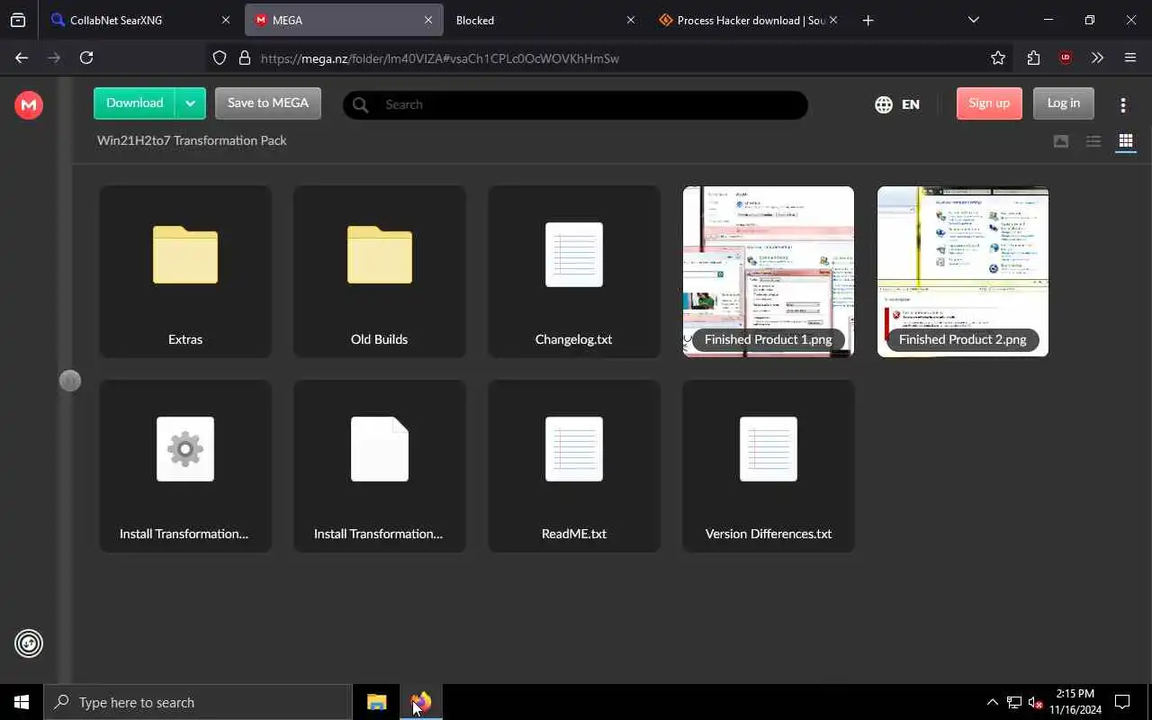Image resolution: width=1152 pixels, height=720 pixels.
Task: Open the browser extensions puzzle icon
Action: [x=1033, y=58]
